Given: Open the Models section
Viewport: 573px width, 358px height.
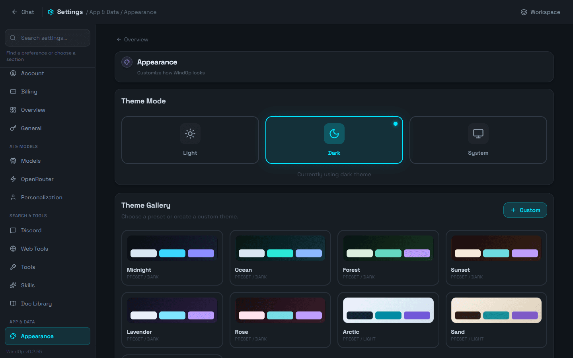Looking at the screenshot, I should [47, 161].
